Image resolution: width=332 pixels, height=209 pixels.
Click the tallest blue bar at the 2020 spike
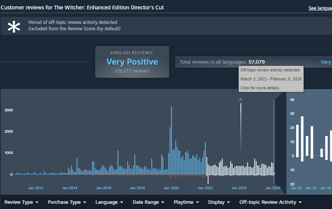tap(171, 138)
